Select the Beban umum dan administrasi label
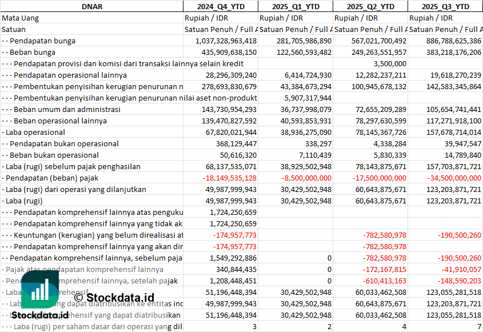 point(67,109)
